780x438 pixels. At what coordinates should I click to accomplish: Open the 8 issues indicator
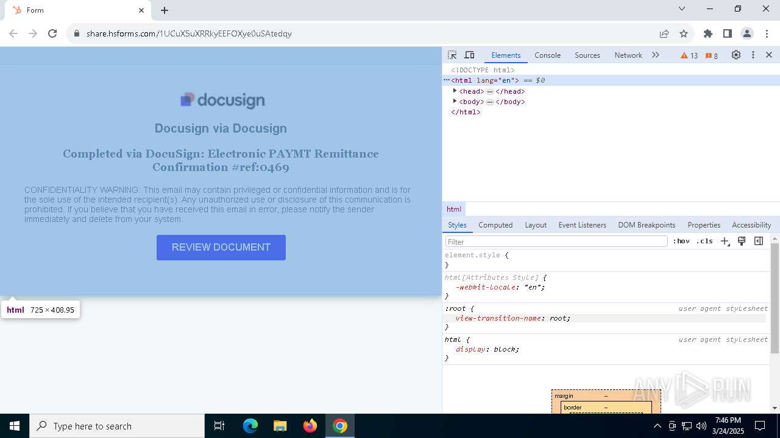(712, 55)
